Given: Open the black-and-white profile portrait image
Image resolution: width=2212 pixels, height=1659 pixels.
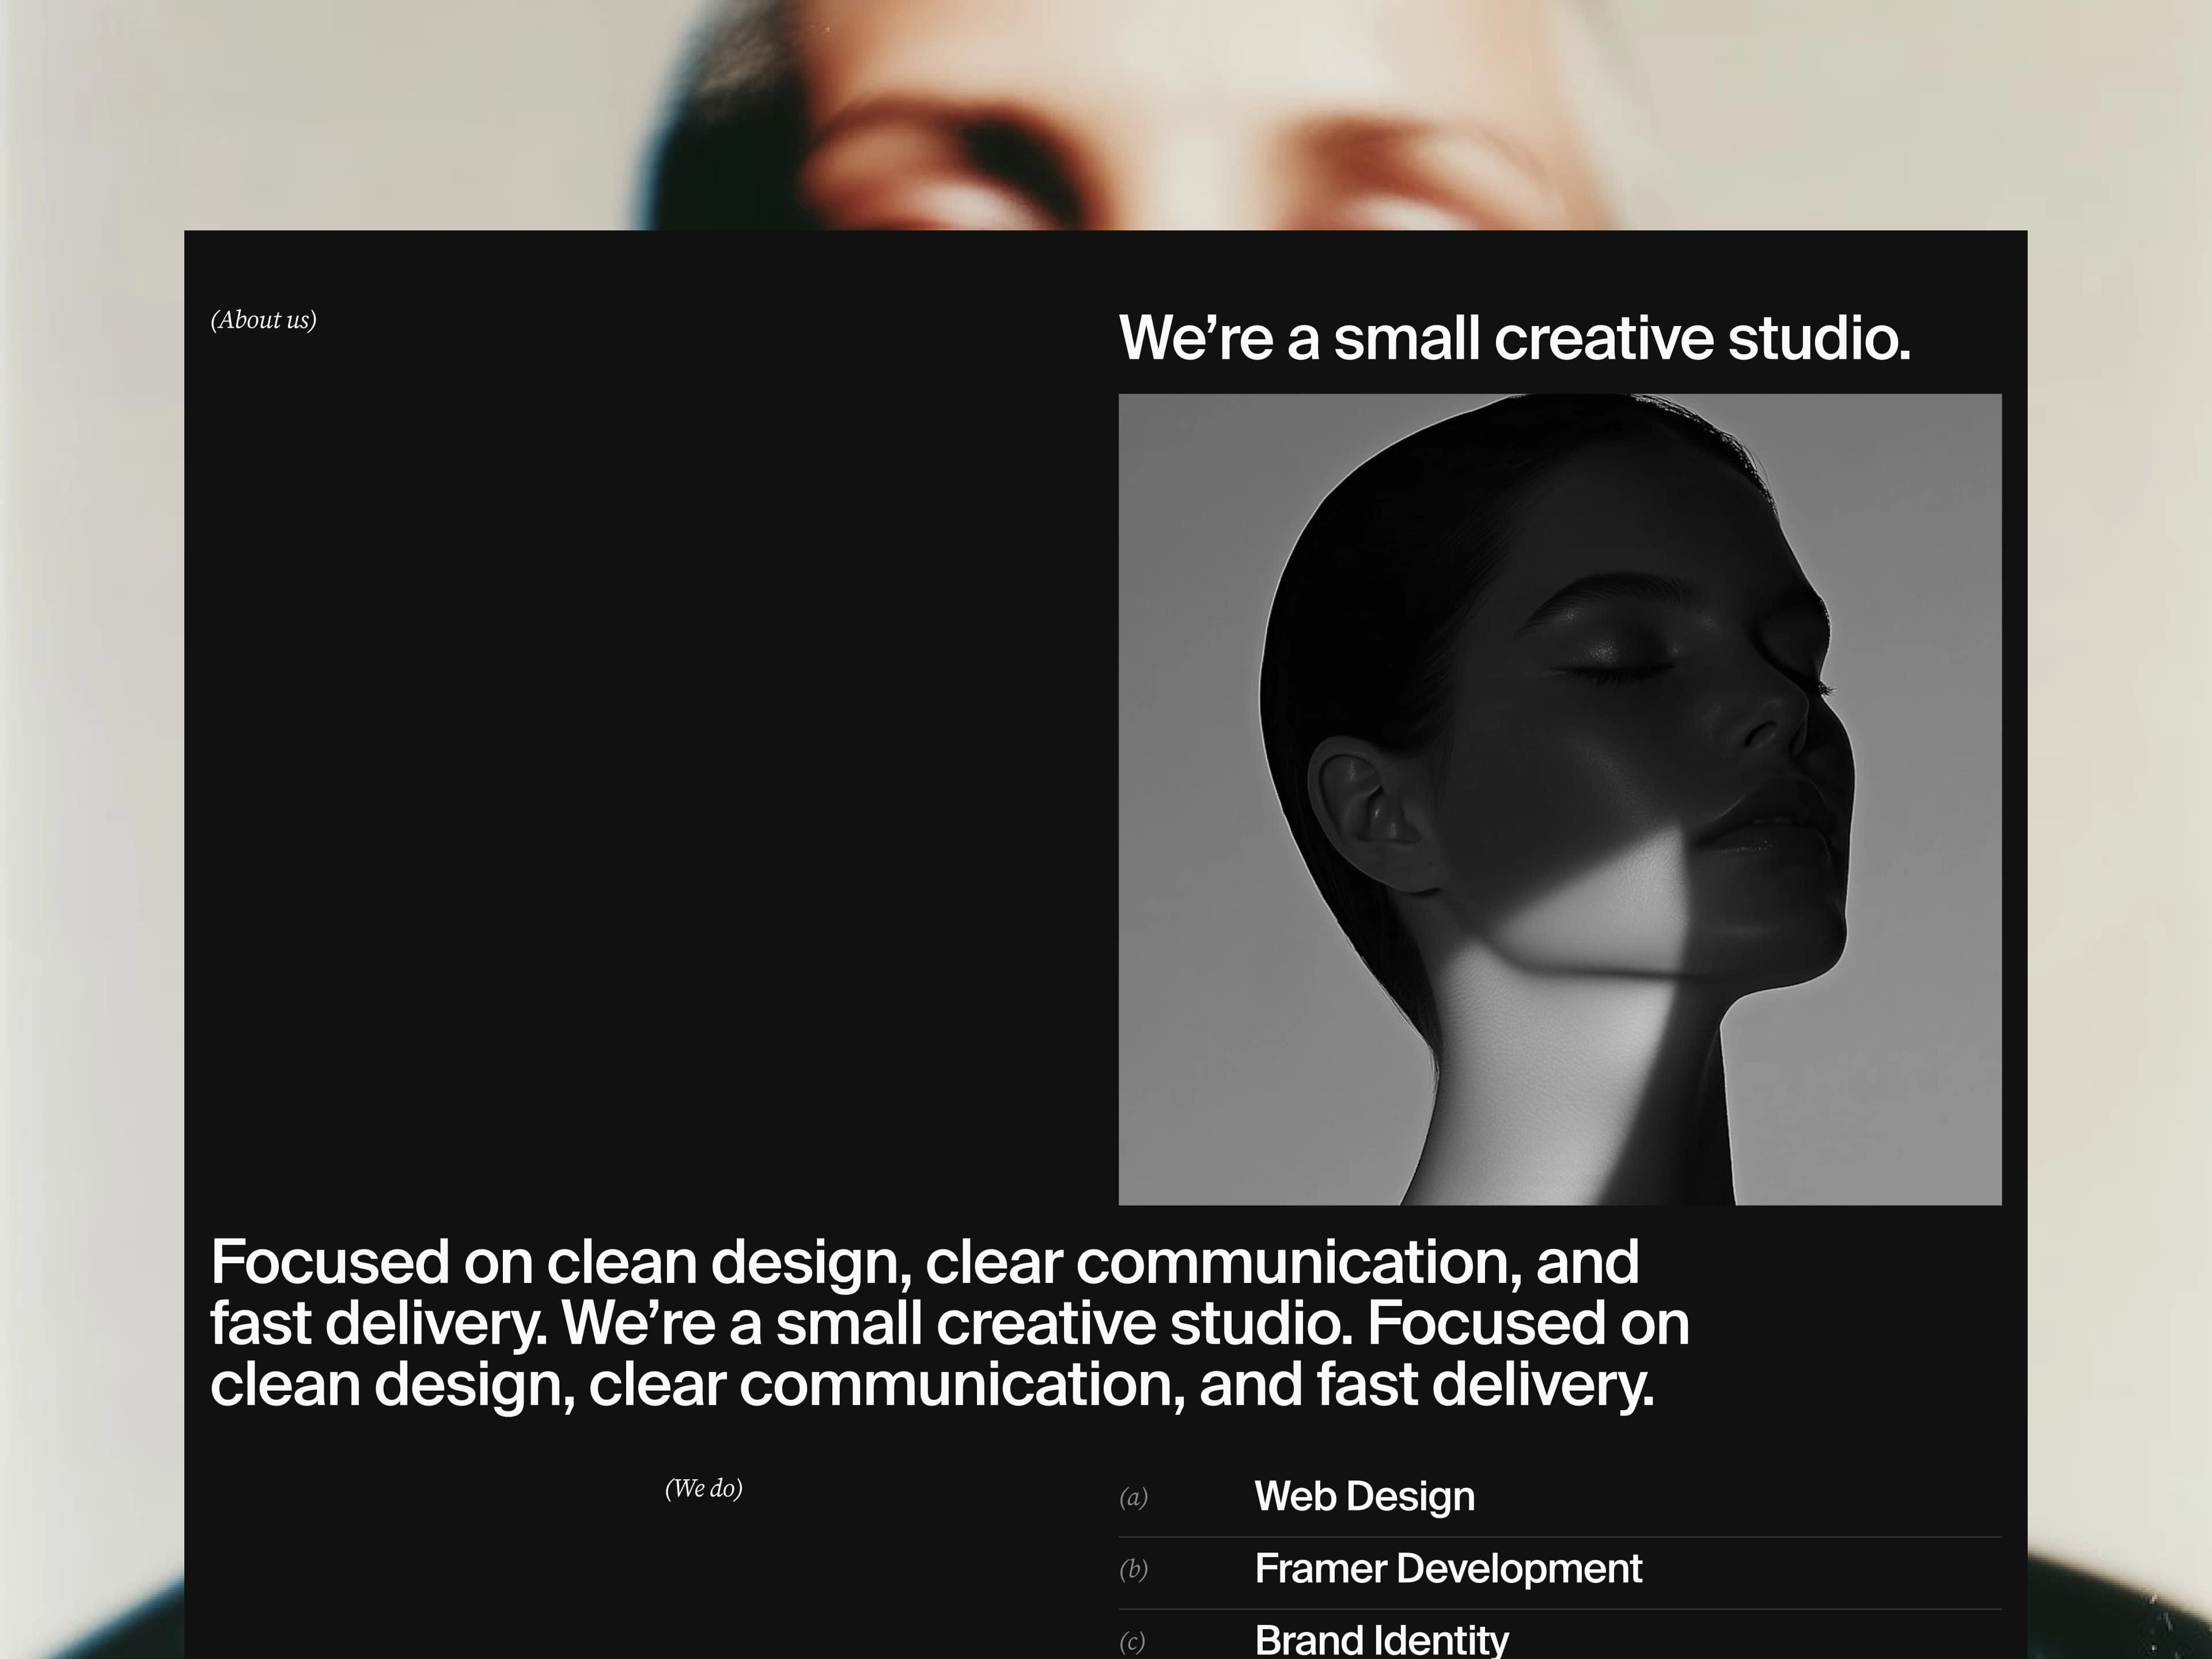Looking at the screenshot, I should [x=1559, y=799].
